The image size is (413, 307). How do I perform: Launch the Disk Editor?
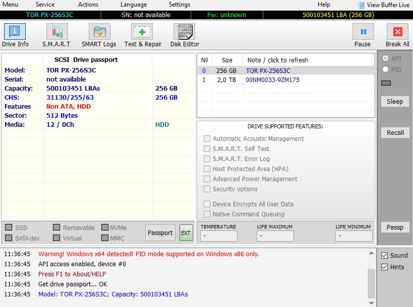[x=185, y=35]
